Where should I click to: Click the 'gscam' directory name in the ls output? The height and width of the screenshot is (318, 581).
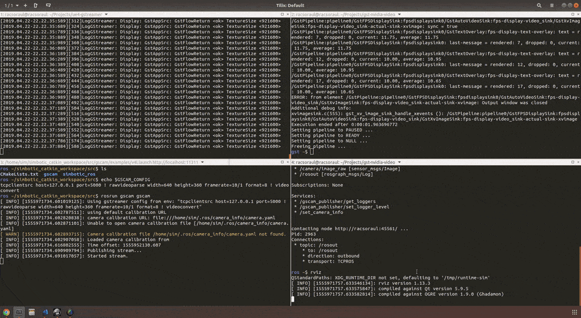51,174
